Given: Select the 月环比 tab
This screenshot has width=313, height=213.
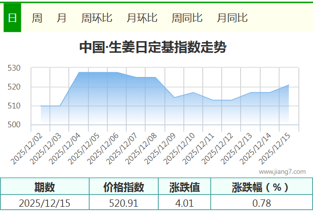Looking at the screenshot, I should tap(142, 18).
